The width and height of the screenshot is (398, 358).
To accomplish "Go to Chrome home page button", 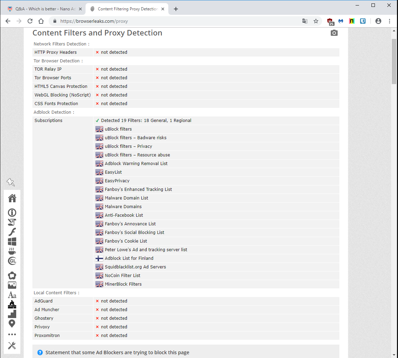I will coord(41,21).
